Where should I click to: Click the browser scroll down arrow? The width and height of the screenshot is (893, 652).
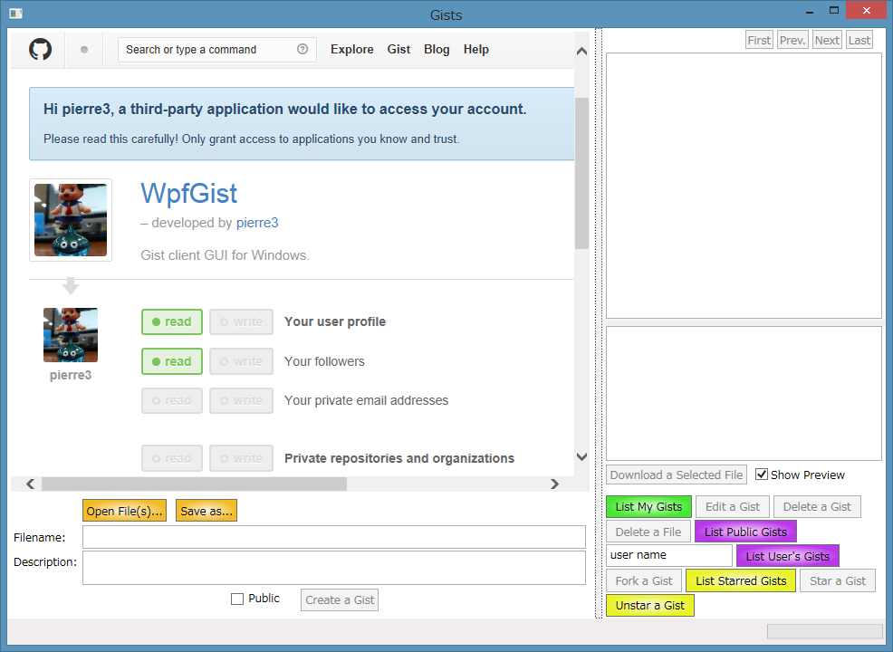581,456
